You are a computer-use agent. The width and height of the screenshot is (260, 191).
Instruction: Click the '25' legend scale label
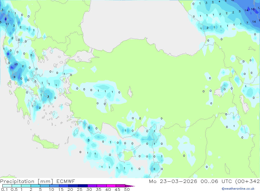click(x=80, y=189)
